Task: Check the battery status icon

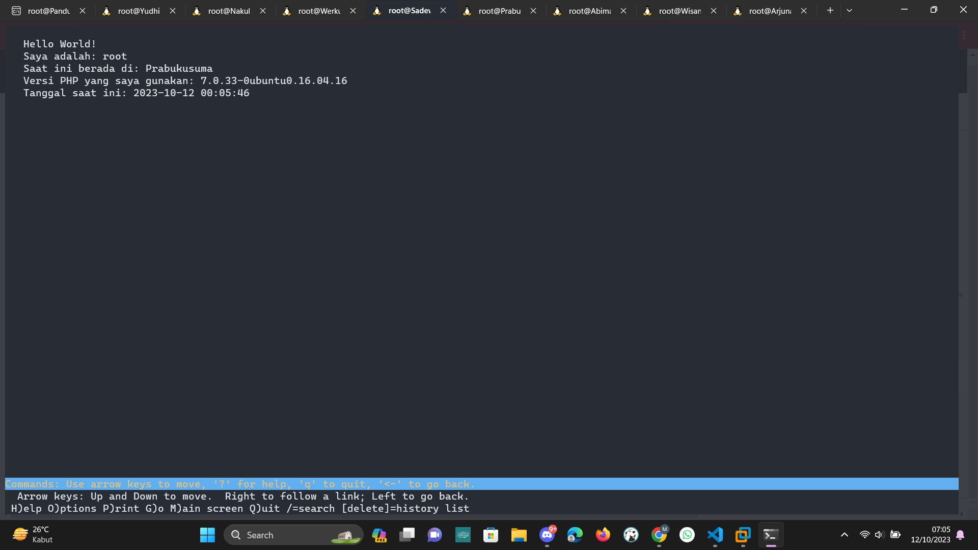Action: click(895, 535)
